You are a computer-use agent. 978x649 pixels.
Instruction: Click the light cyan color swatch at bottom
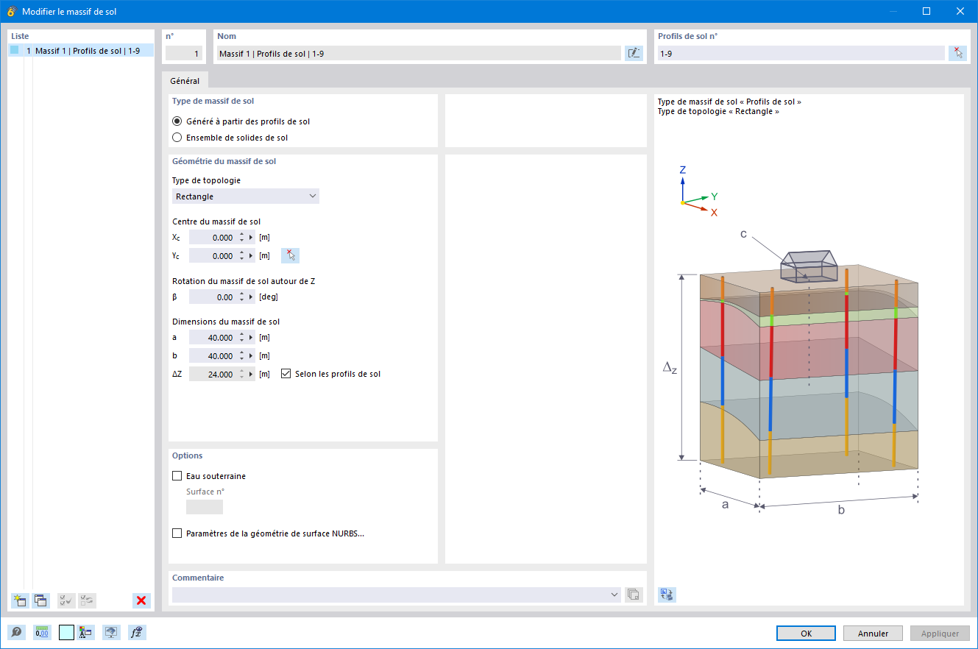pyautogui.click(x=66, y=632)
